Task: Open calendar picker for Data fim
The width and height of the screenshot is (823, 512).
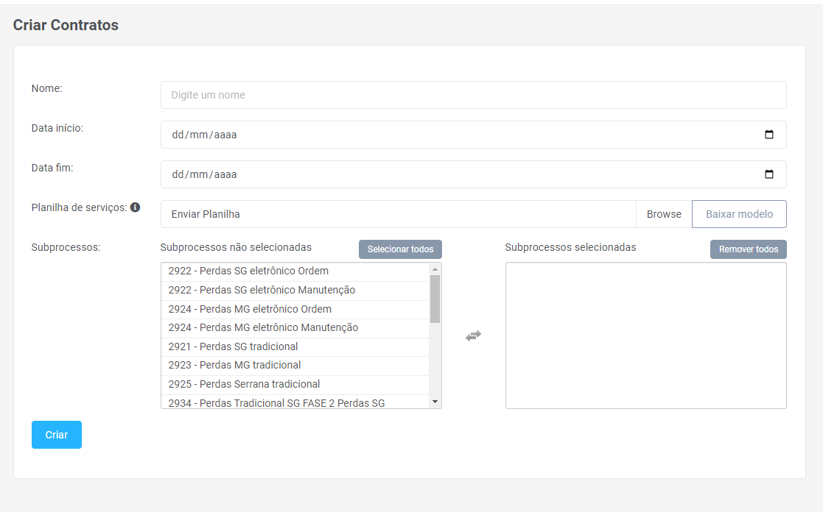Action: click(769, 174)
